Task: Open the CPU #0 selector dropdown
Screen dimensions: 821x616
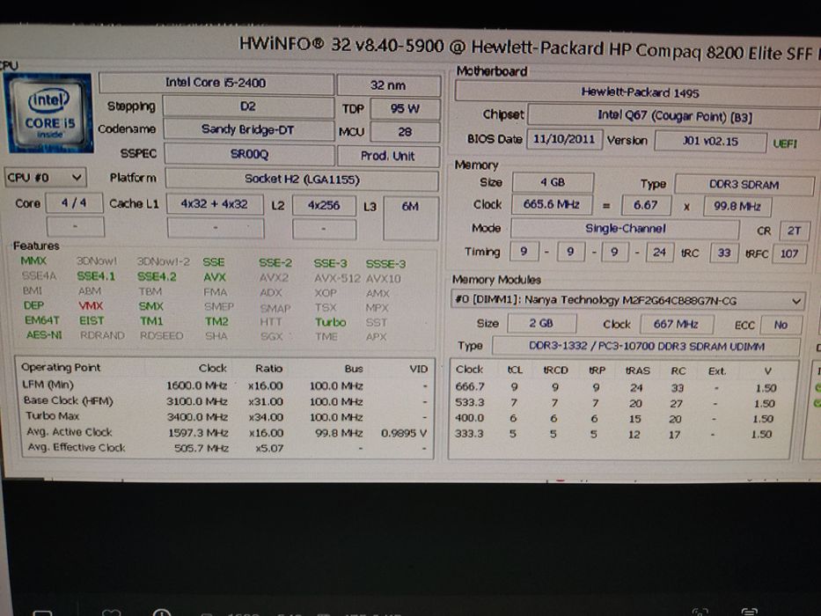Action: pyautogui.click(x=45, y=177)
